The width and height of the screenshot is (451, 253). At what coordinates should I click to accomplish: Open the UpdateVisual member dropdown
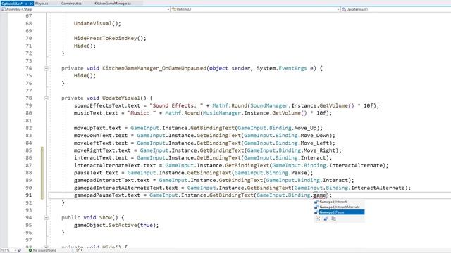coord(396,9)
